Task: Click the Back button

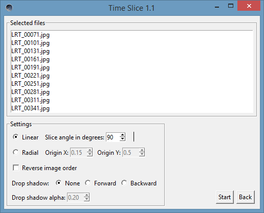Action: [x=246, y=197]
